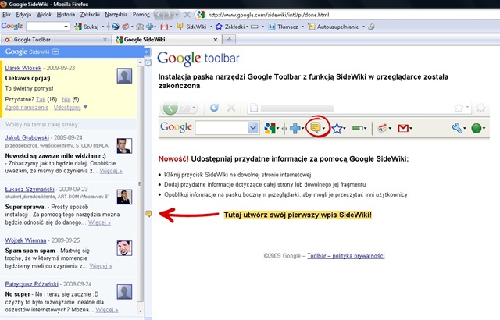Image resolution: width=500 pixels, height=320 pixels.
Task: Expand Jakub Grabowski's entry with Więcej
Action: (111, 171)
